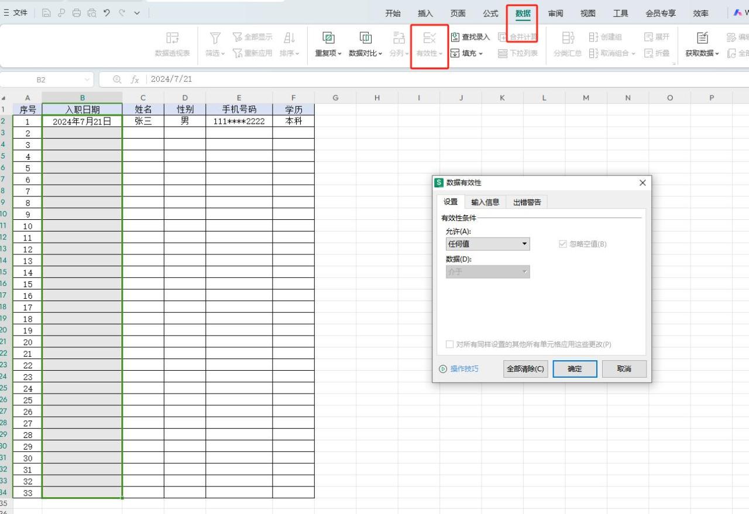749x514 pixels.
Task: Switch to the 效率 ribbon tab
Action: [x=700, y=13]
